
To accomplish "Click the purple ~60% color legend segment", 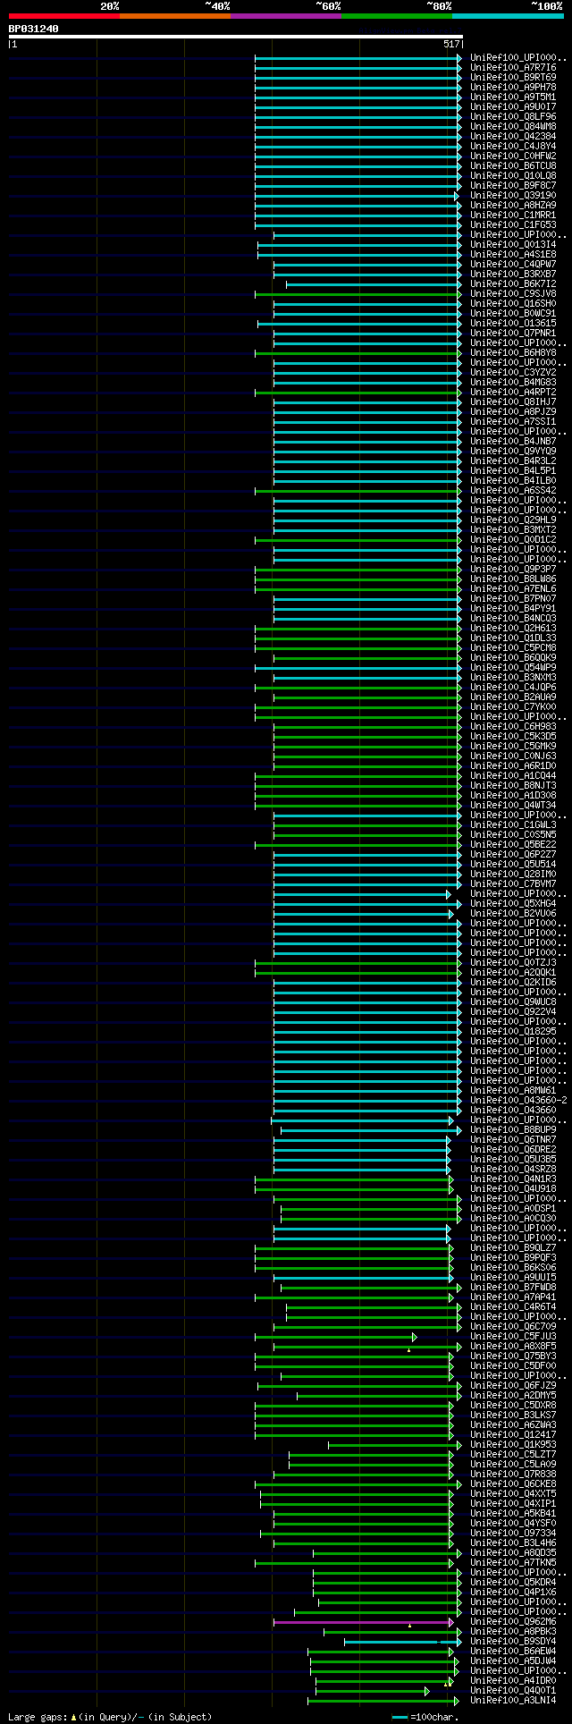I will [286, 16].
